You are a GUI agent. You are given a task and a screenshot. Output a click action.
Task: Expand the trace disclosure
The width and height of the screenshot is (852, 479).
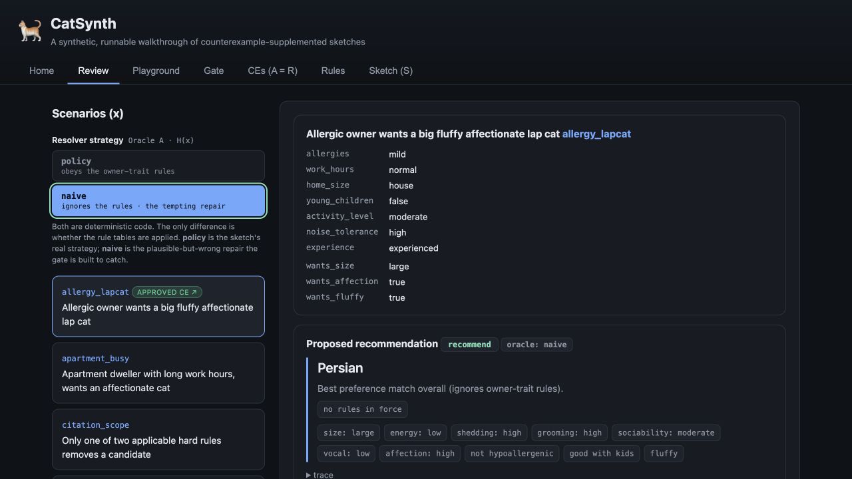click(x=319, y=475)
